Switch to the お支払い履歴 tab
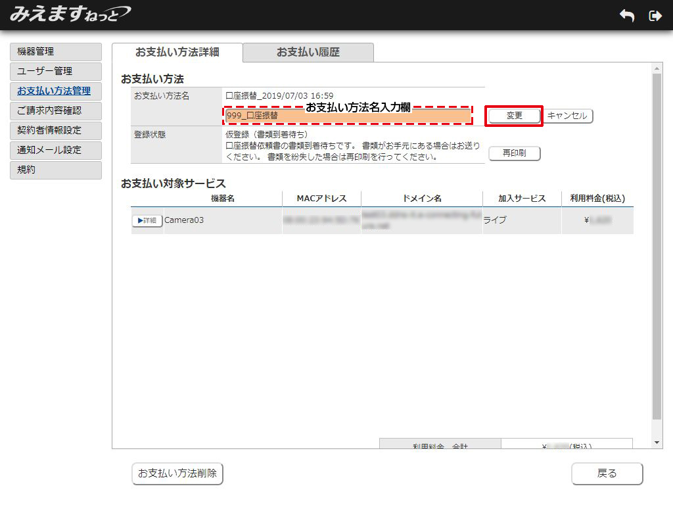 (308, 53)
